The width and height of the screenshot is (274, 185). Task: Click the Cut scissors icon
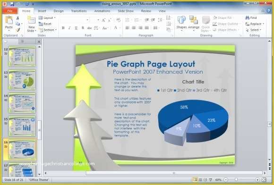click(x=17, y=18)
